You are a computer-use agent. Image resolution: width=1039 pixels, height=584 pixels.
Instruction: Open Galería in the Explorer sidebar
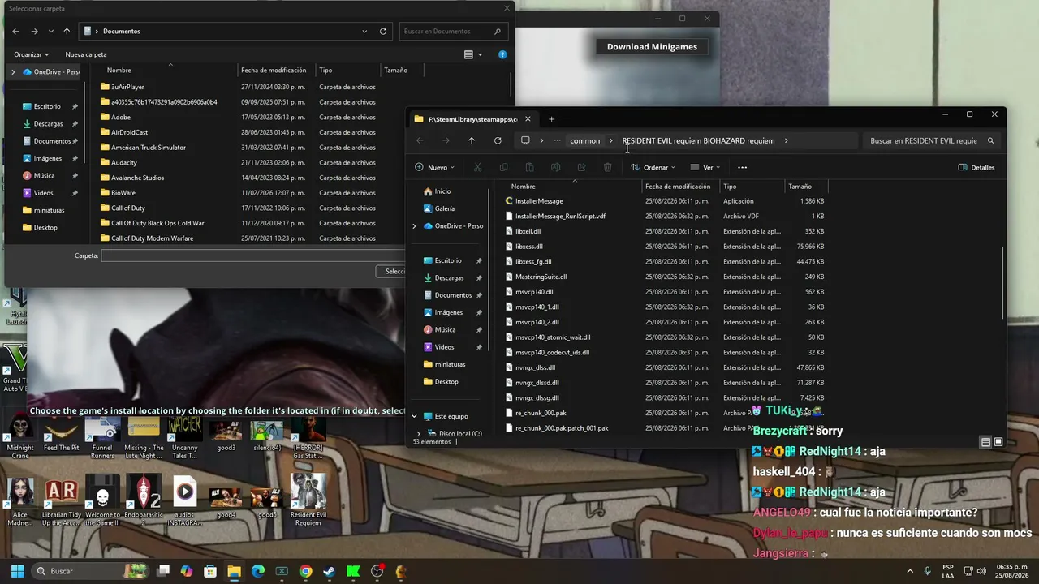click(444, 208)
